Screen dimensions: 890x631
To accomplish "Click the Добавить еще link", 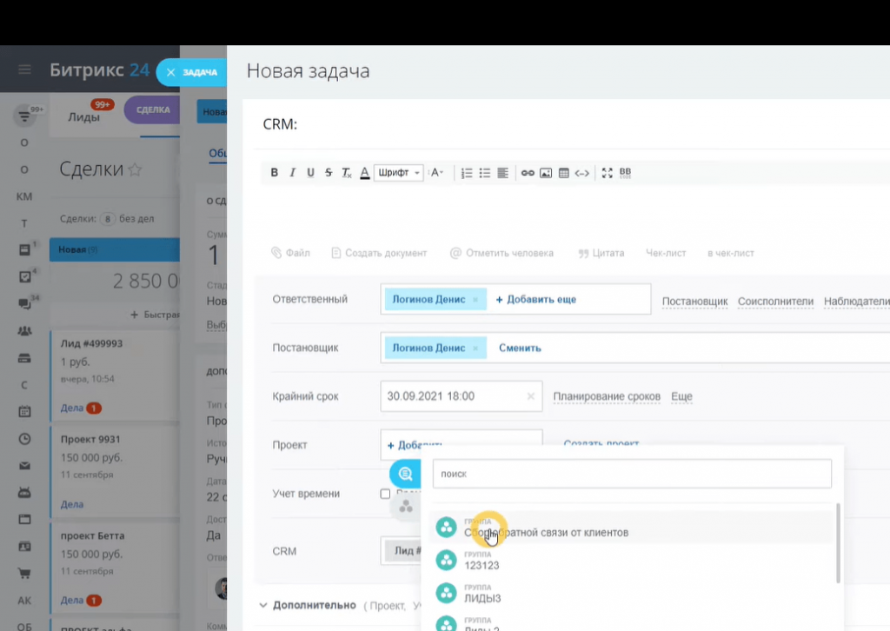I will pyautogui.click(x=535, y=299).
